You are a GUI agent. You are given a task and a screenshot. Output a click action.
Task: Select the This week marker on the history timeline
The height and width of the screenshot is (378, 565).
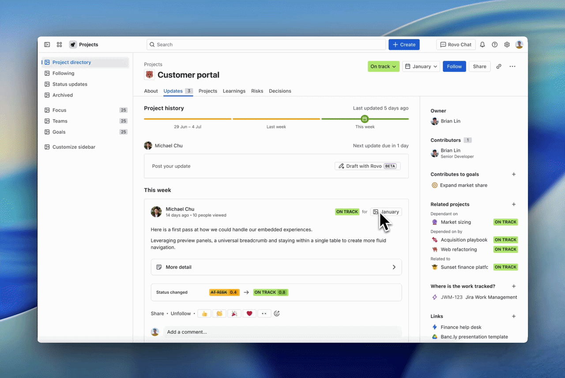[365, 119]
